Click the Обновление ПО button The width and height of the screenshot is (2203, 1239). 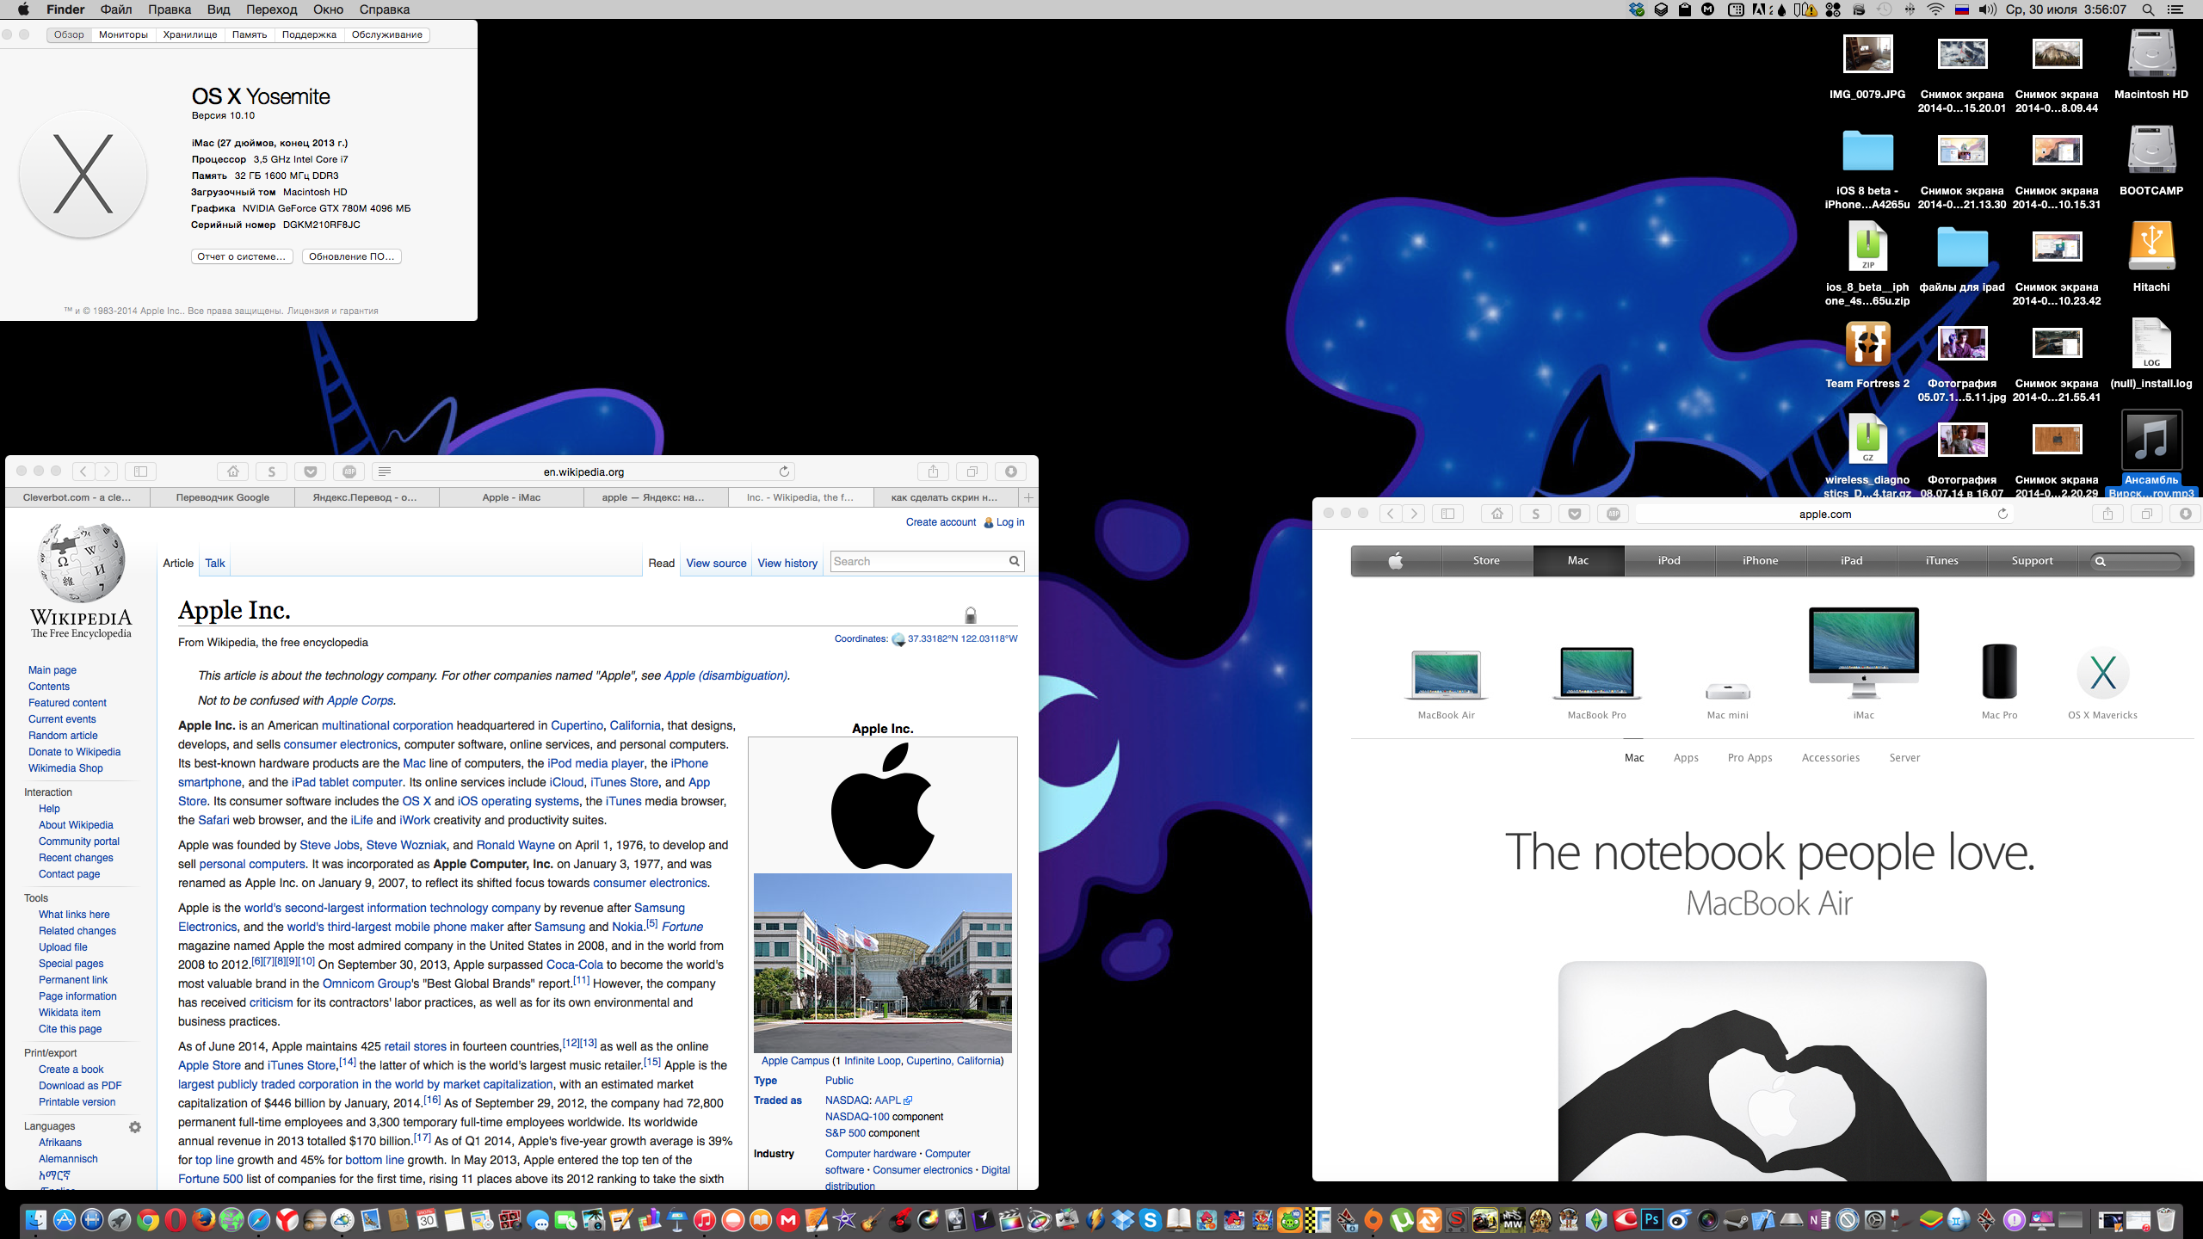tap(352, 256)
